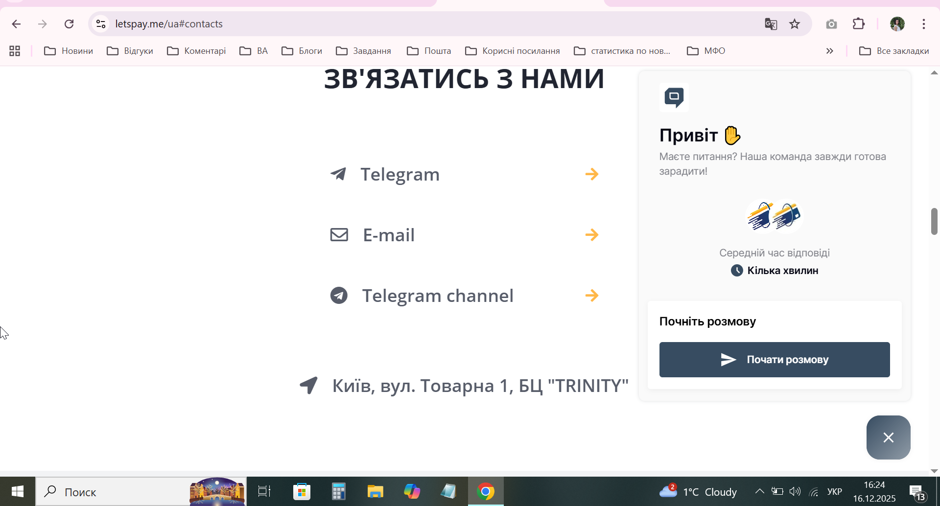The height and width of the screenshot is (506, 940).
Task: Open Task View on the taskbar
Action: 264,491
